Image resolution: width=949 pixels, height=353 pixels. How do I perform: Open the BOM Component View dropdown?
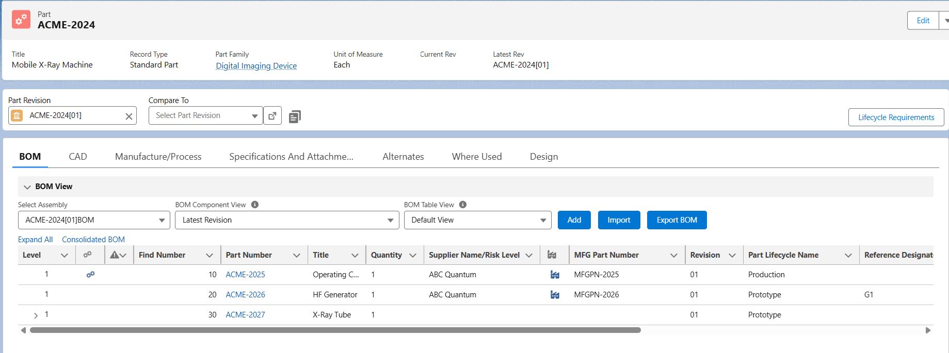pos(287,220)
